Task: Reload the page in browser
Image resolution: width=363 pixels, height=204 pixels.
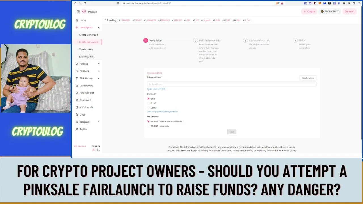Action: (85, 3)
